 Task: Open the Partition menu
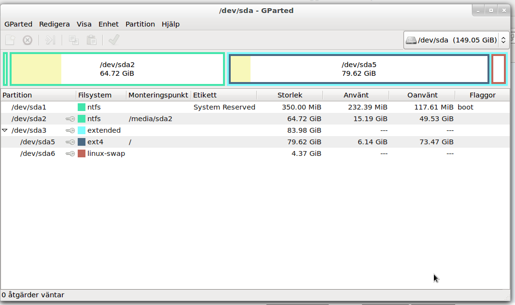pos(140,24)
